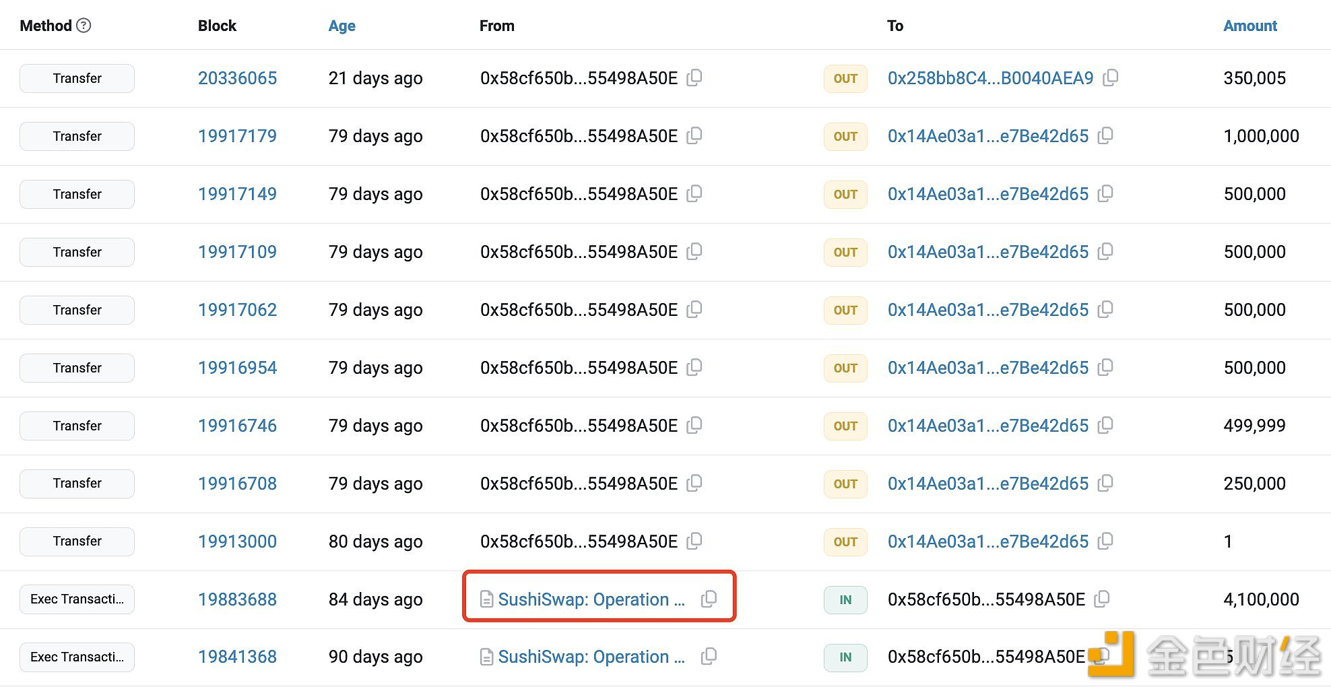
Task: Copy From address in block 19917149 row
Action: [x=694, y=193]
